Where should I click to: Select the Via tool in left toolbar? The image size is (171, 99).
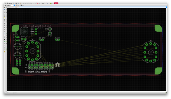point(5,42)
